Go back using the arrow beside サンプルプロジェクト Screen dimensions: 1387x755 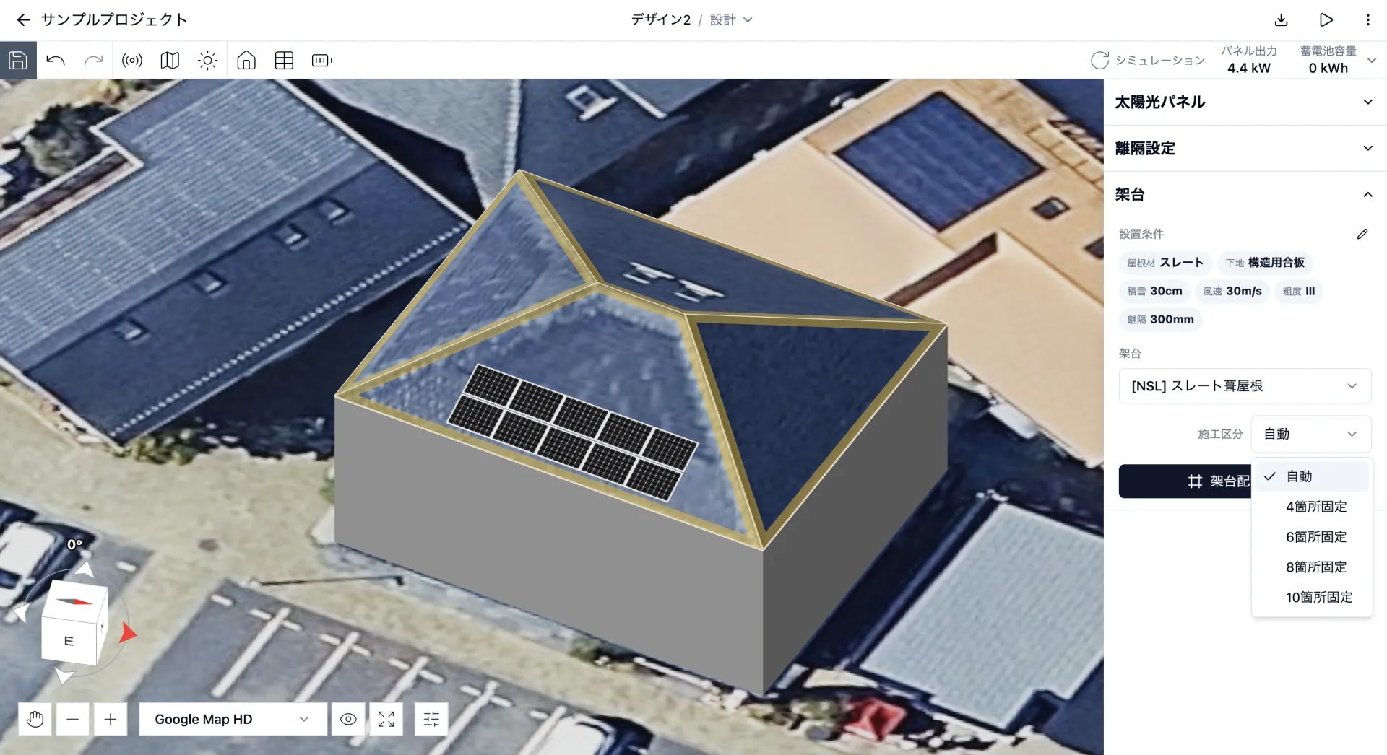pos(23,19)
